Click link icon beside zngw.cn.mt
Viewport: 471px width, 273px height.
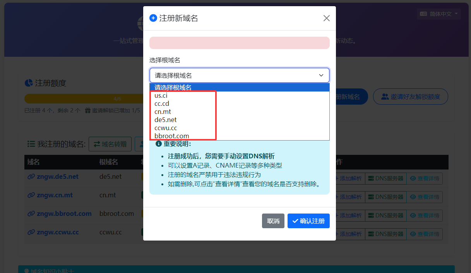pos(31,195)
